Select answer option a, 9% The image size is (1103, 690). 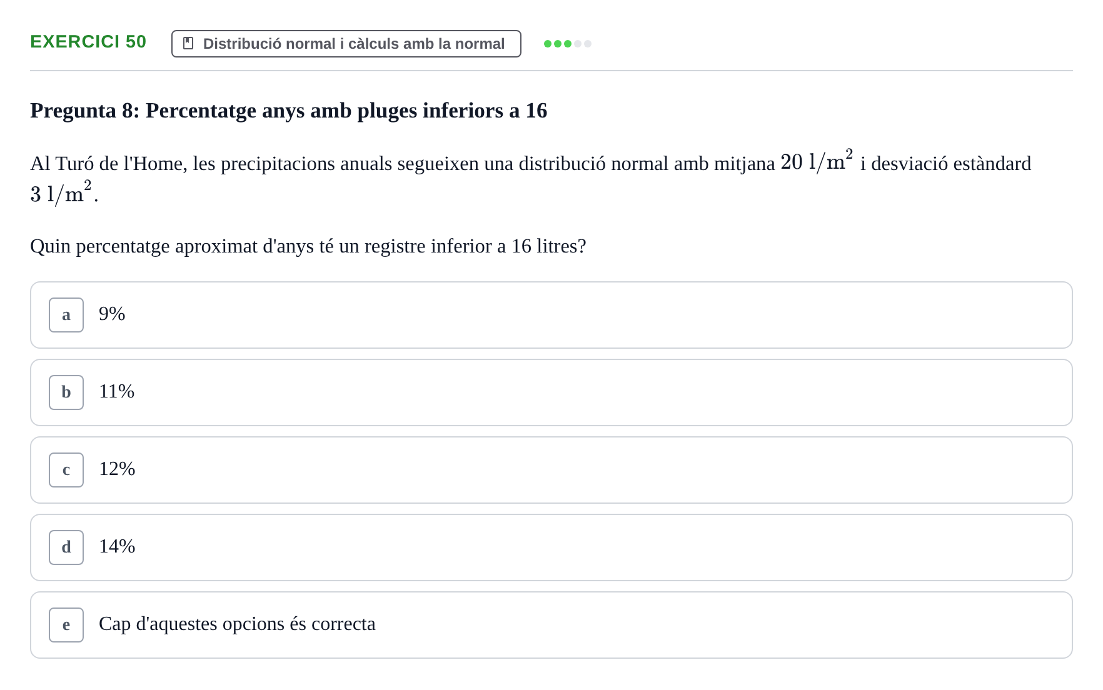point(551,315)
